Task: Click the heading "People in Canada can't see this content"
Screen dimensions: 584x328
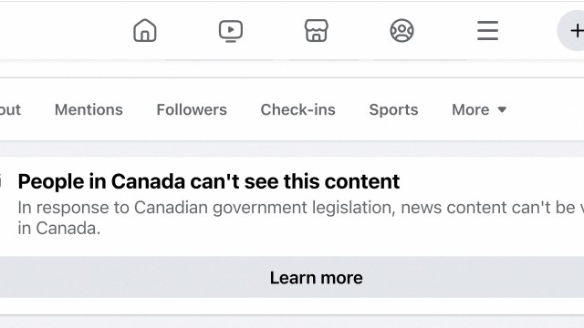Action: (209, 181)
